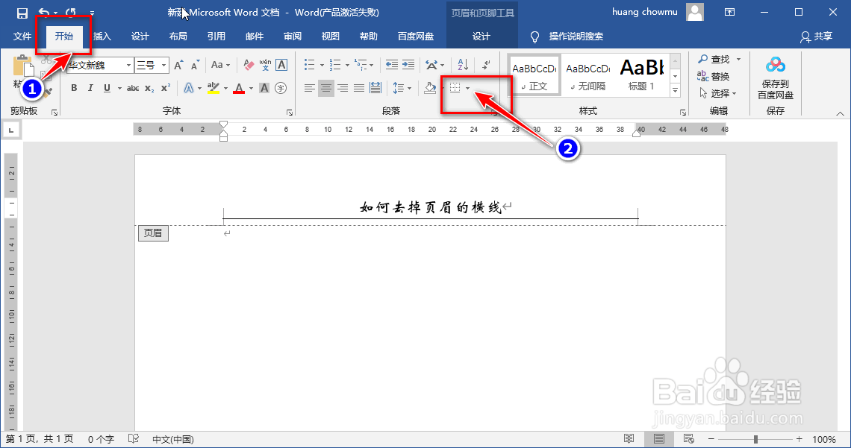Open the 文件 menu
Viewport: 851px width, 448px height.
[x=22, y=37]
